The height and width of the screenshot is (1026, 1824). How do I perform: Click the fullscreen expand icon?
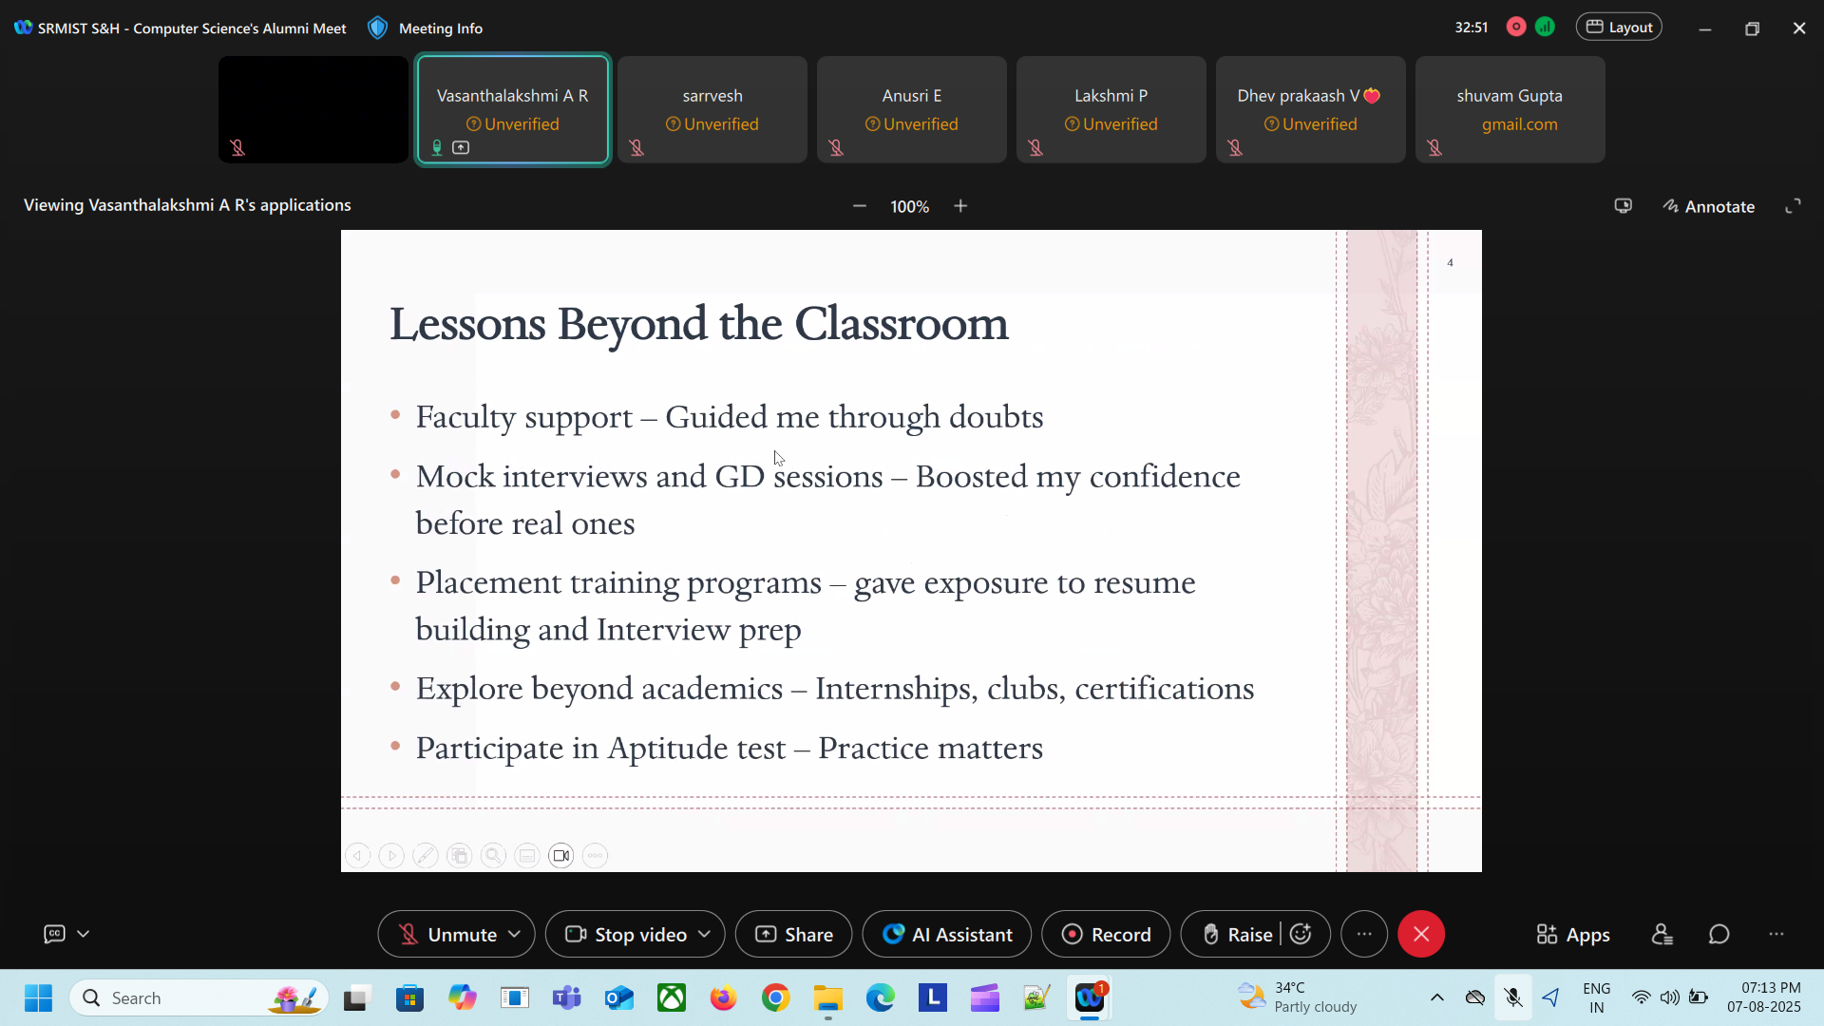[1793, 206]
